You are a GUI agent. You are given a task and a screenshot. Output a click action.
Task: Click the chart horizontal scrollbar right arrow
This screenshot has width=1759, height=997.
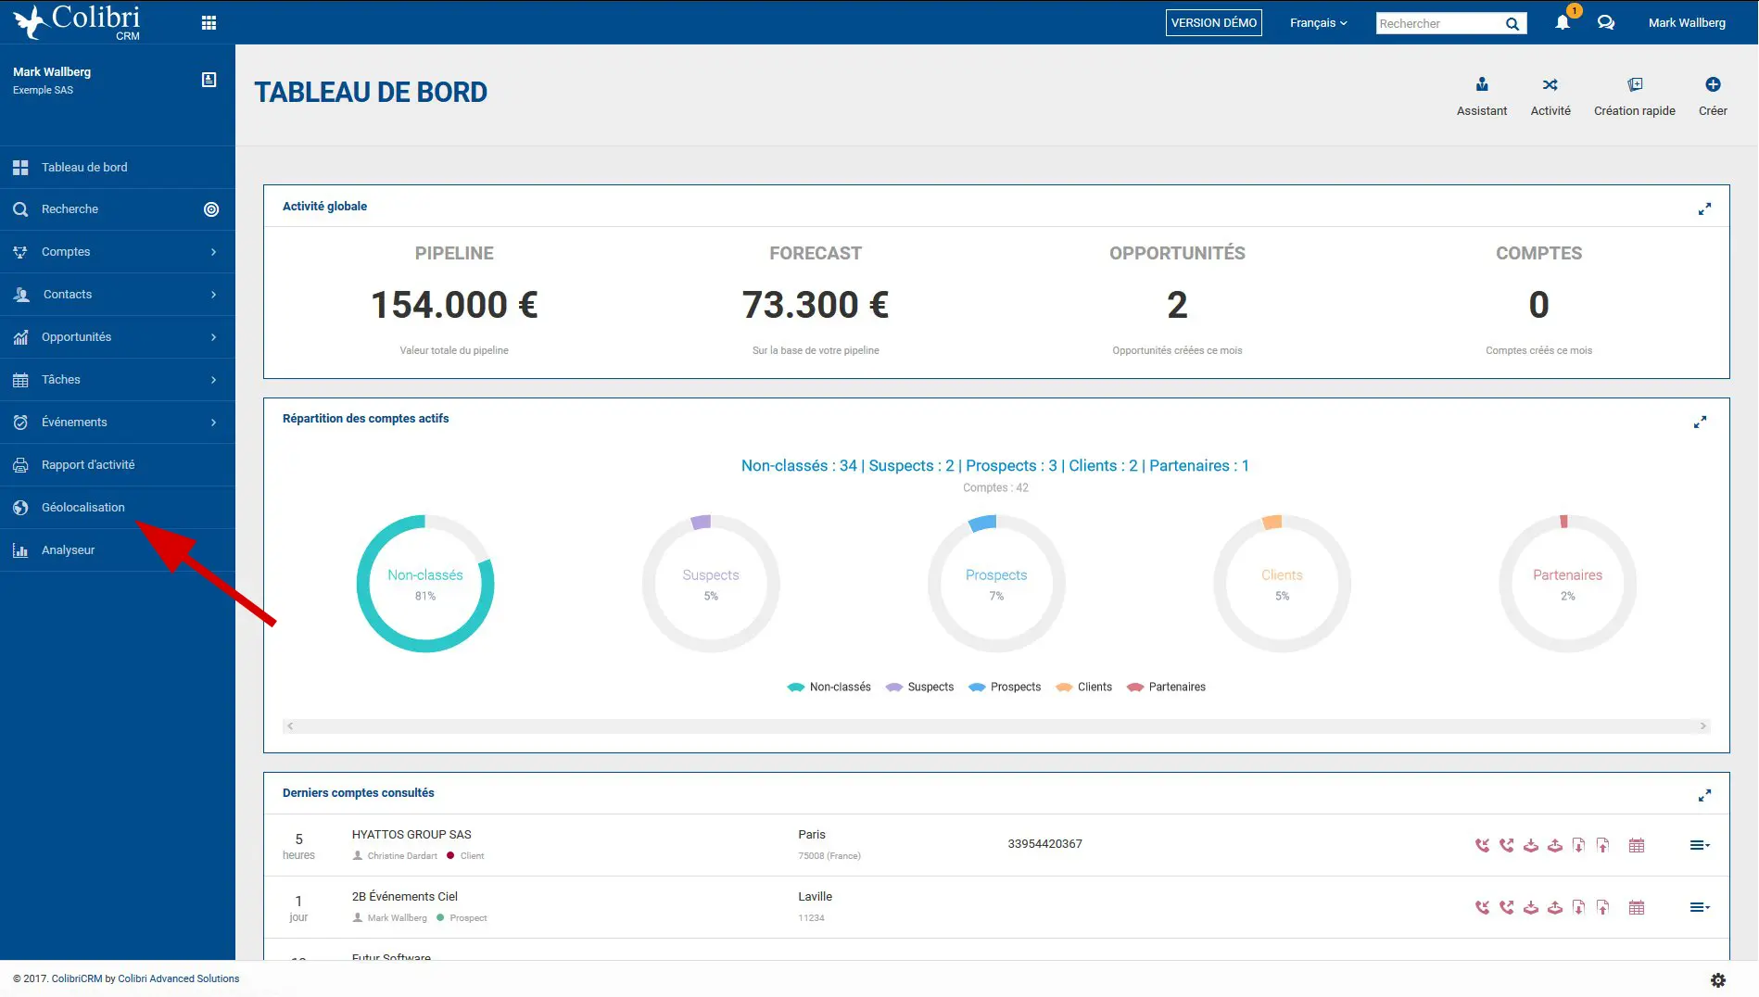coord(1702,726)
